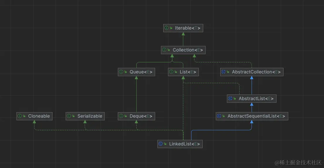Click the Serializable label text
The image size is (324, 168).
[90, 116]
